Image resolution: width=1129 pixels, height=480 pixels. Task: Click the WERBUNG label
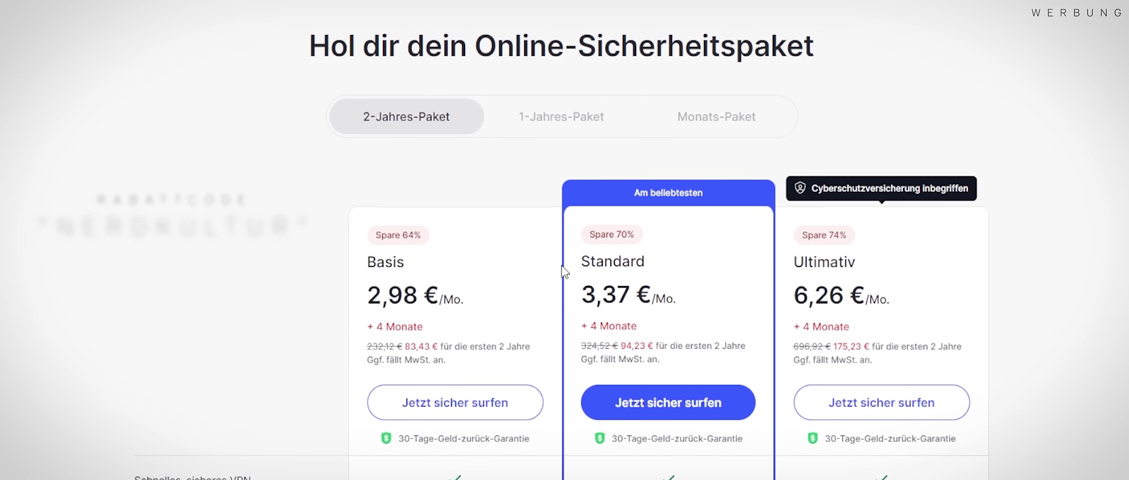point(1077,13)
